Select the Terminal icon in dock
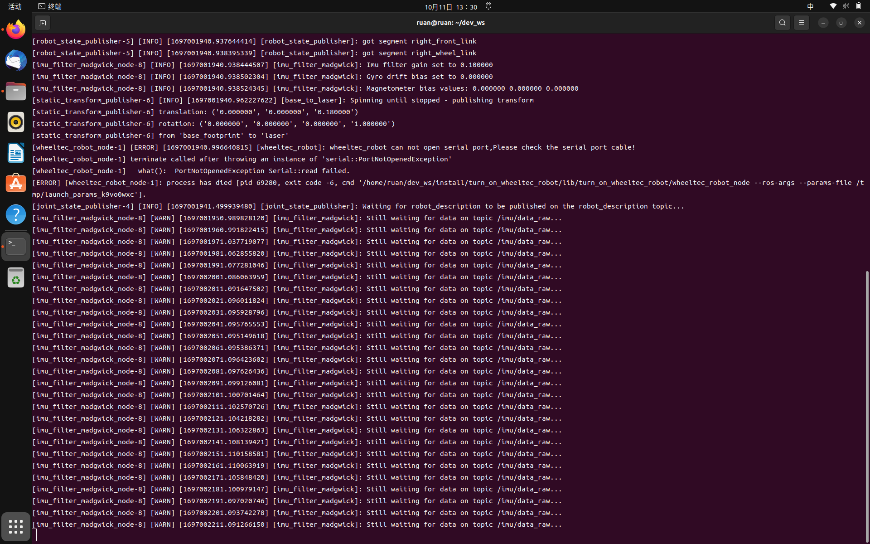 (16, 247)
